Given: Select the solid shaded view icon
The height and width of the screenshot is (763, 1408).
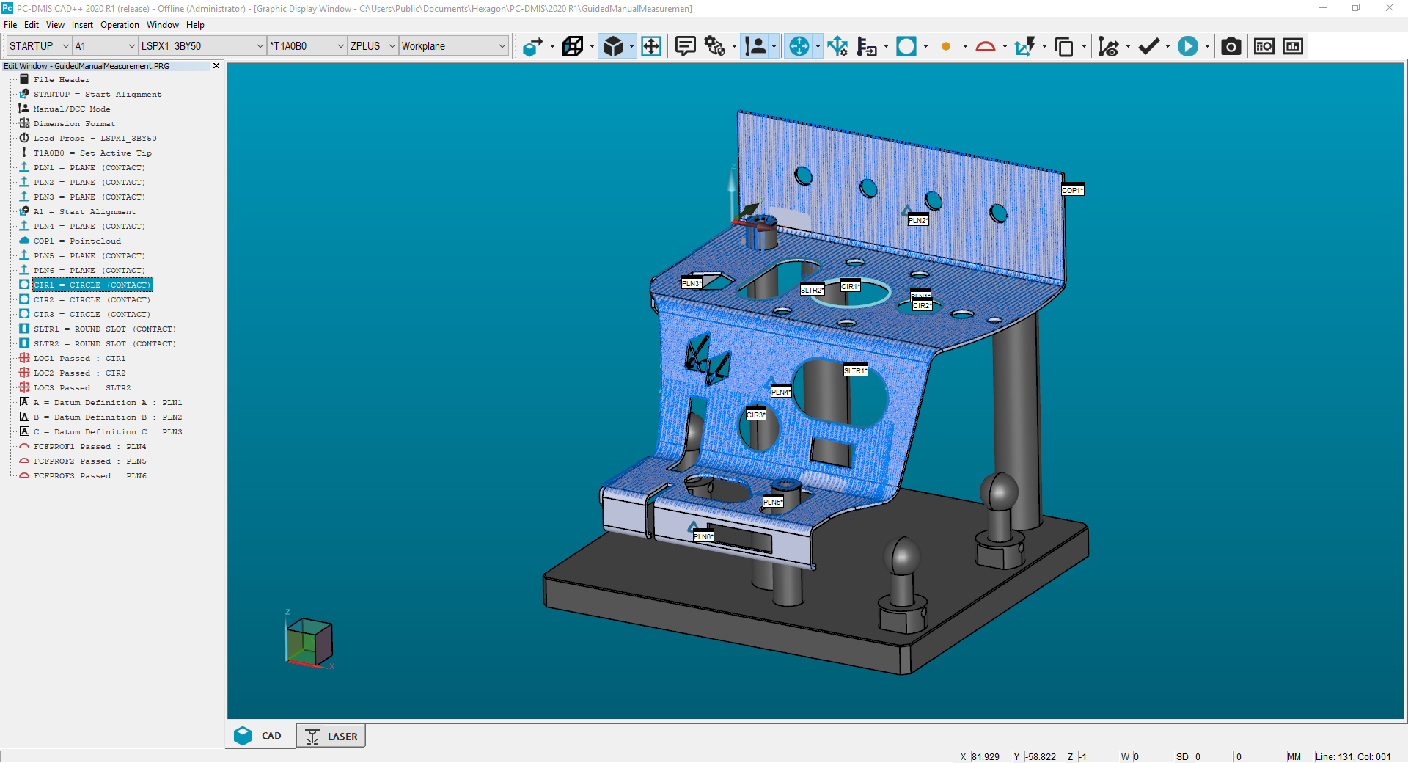Looking at the screenshot, I should pos(613,45).
